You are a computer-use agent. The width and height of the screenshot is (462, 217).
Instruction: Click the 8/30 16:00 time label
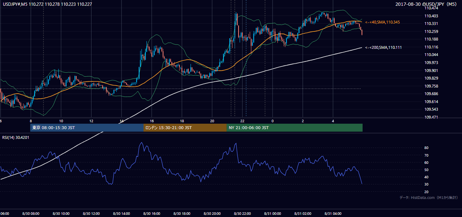(151, 214)
